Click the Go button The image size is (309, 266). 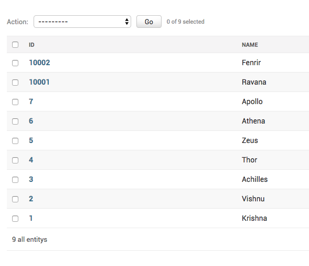(149, 22)
